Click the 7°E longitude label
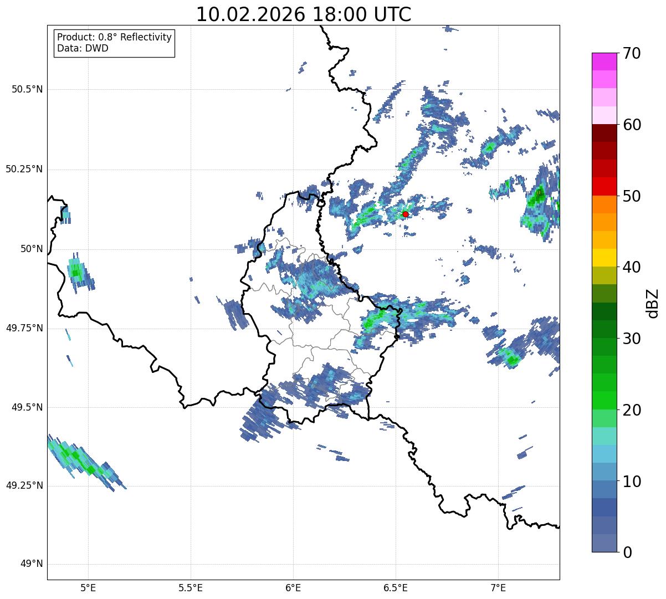666x599 pixels. pos(498,587)
